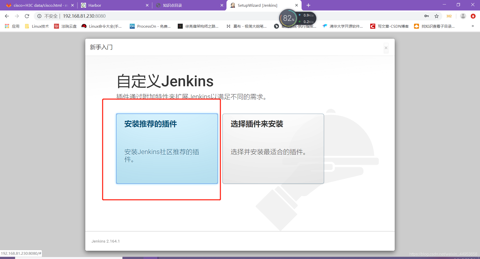Close the Jenkins setup wizard dialog
Image resolution: width=480 pixels, height=259 pixels.
[x=386, y=48]
